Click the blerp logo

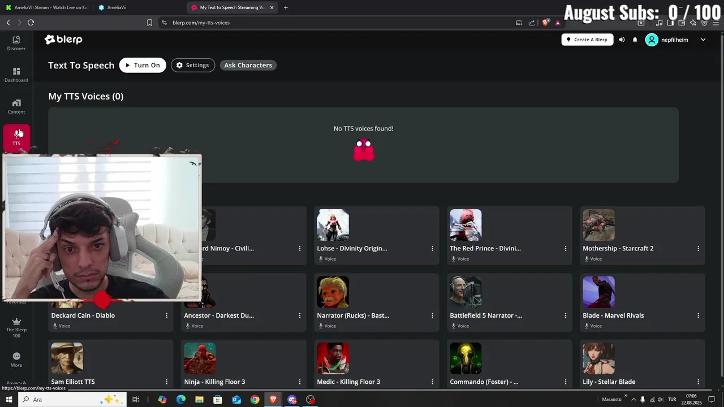coord(63,40)
